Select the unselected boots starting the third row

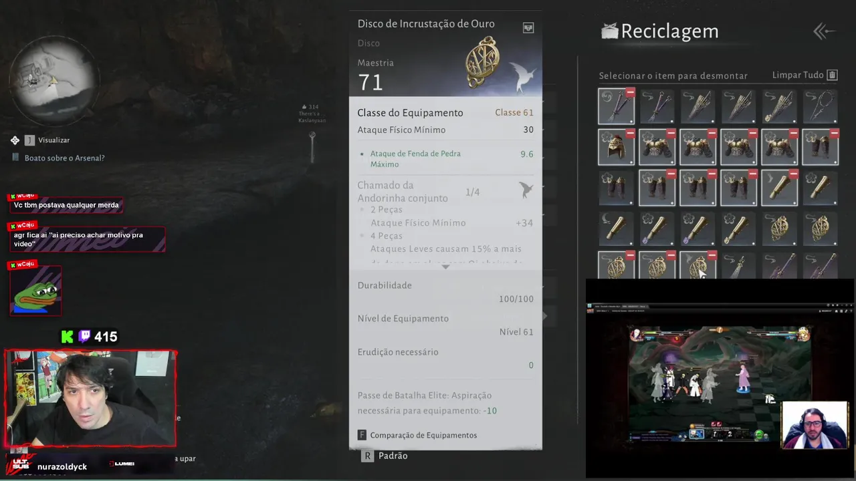(x=616, y=188)
